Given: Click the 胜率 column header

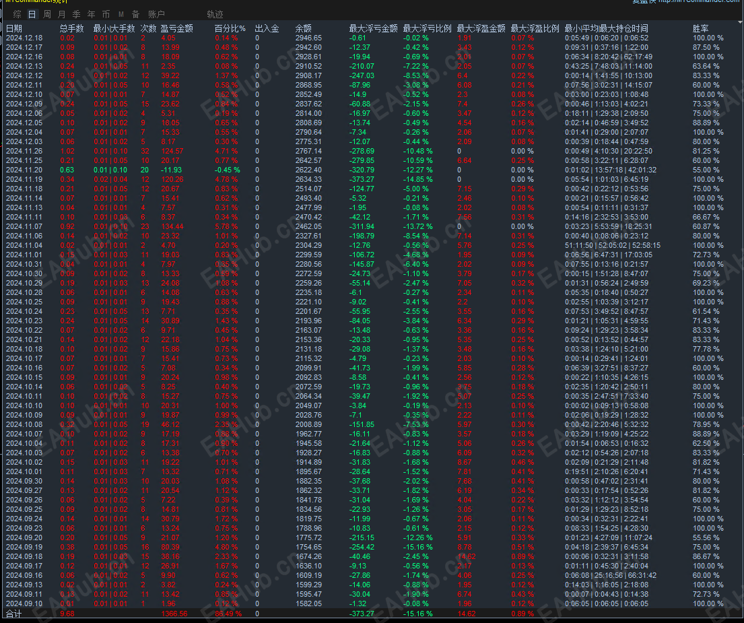Looking at the screenshot, I should coord(700,28).
